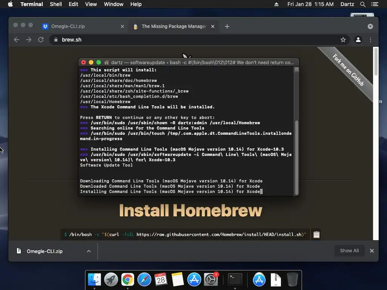The image size is (387, 290).
Task: Open Safari from the Dock
Action: click(x=144, y=280)
